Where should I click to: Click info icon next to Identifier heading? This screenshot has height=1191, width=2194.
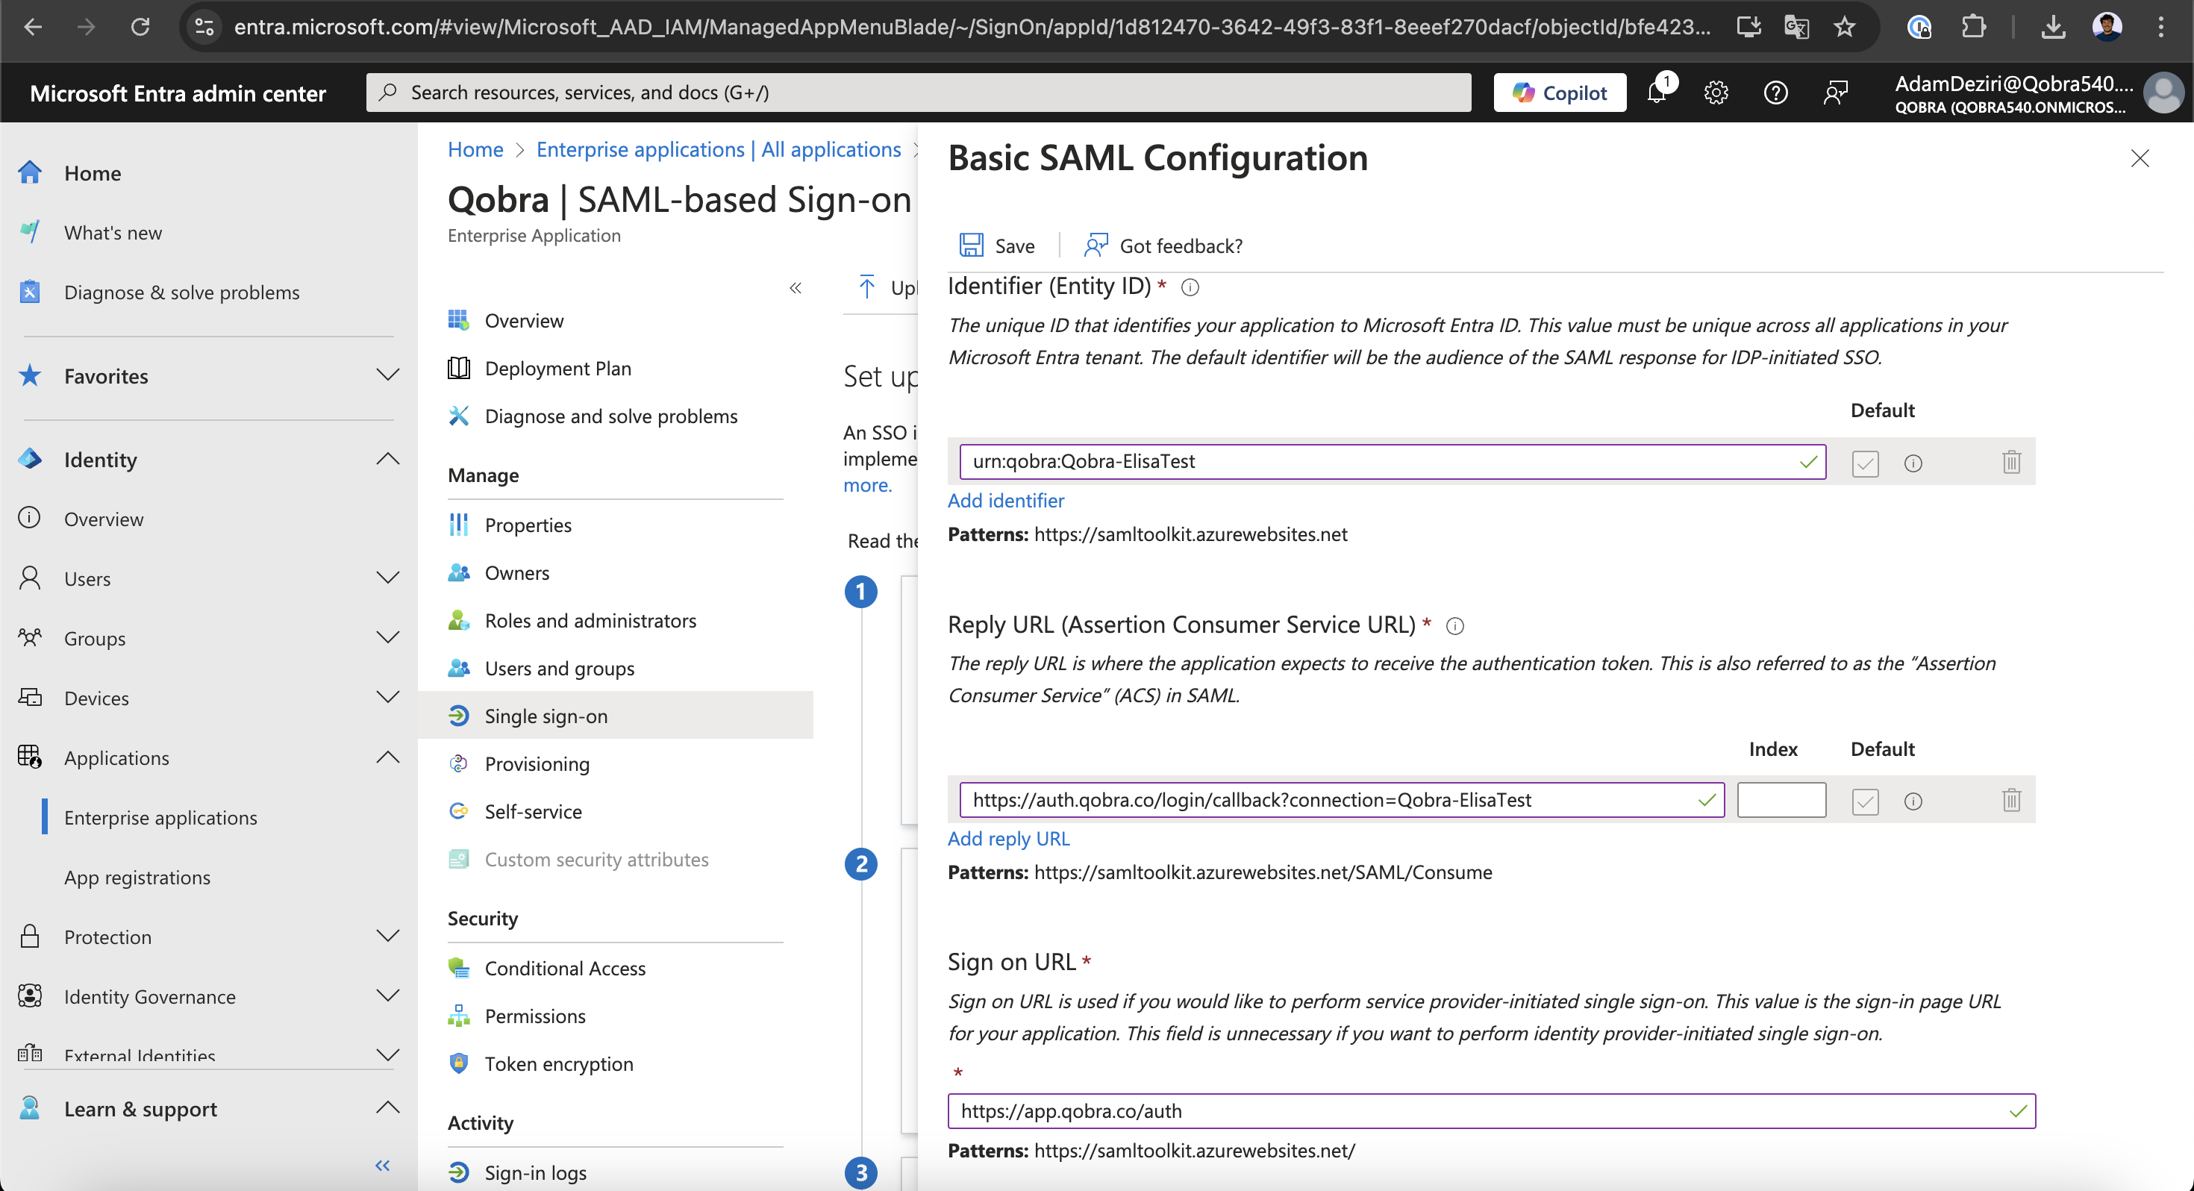click(1190, 287)
